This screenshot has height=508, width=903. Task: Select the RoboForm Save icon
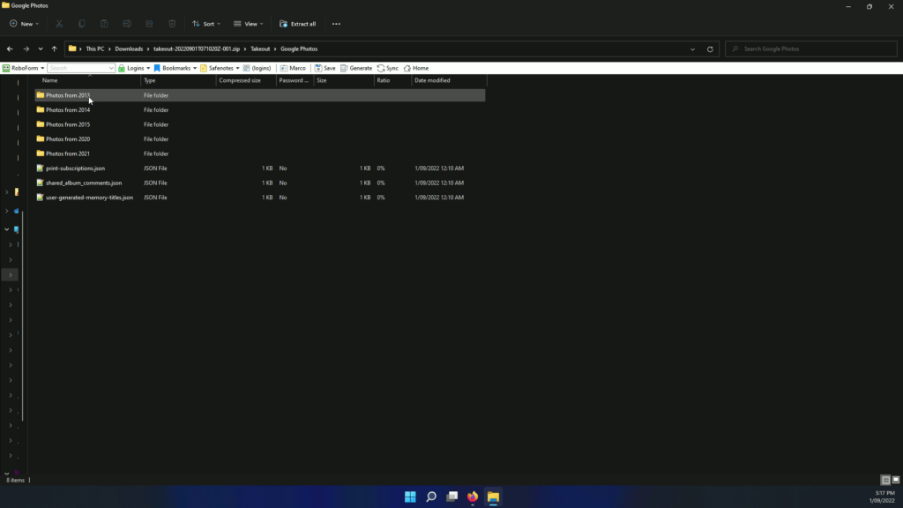(x=325, y=67)
